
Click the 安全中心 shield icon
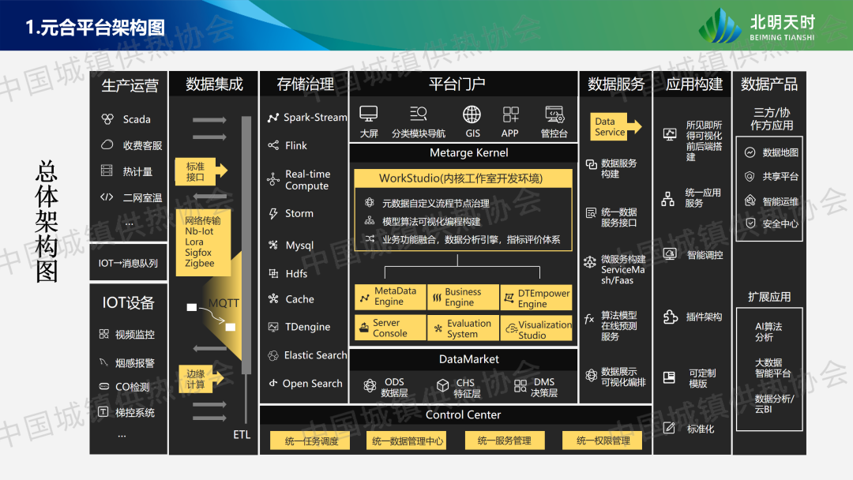[750, 223]
